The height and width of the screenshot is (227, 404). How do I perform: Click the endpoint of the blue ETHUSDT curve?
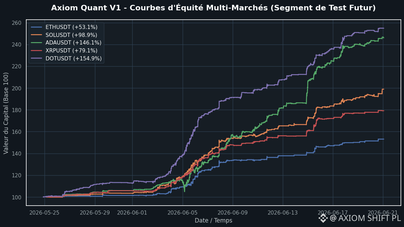[x=383, y=139]
